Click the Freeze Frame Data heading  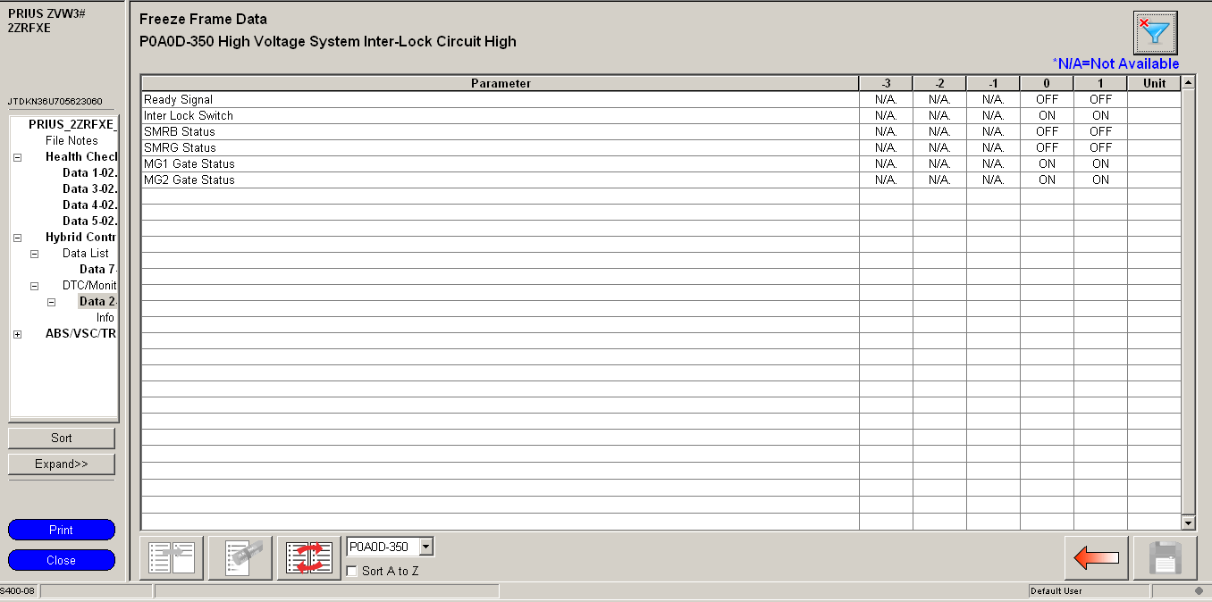coord(203,20)
